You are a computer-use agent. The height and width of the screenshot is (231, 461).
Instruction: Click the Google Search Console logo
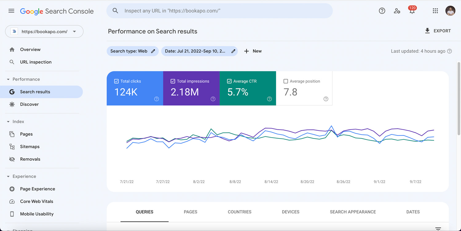click(57, 11)
